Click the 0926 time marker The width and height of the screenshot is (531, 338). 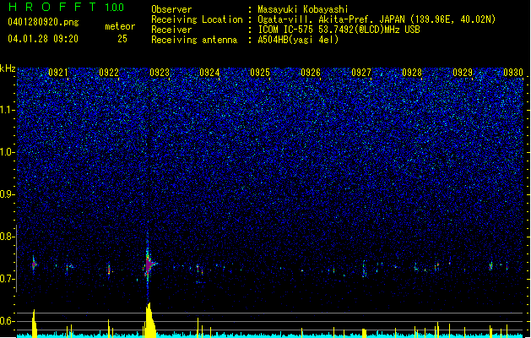pyautogui.click(x=311, y=73)
